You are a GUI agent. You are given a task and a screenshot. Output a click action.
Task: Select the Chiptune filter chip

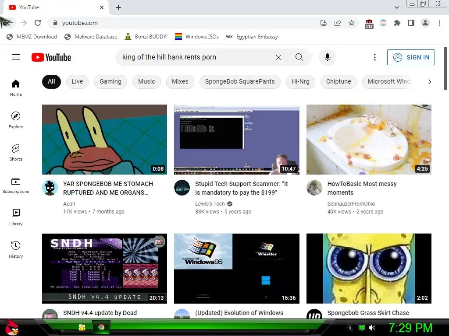tap(339, 82)
